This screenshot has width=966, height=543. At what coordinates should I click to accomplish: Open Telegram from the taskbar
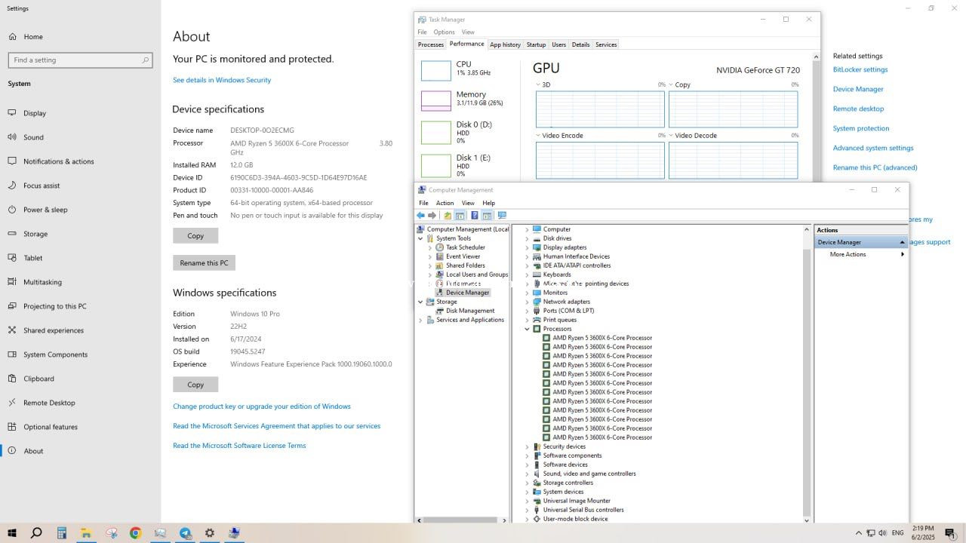185,533
